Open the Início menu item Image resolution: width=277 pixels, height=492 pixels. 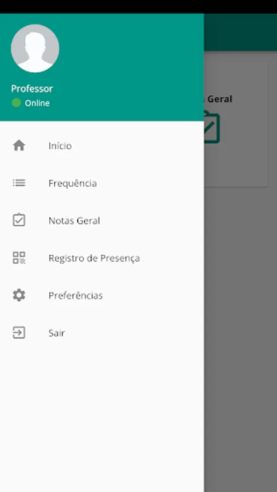tap(102, 145)
